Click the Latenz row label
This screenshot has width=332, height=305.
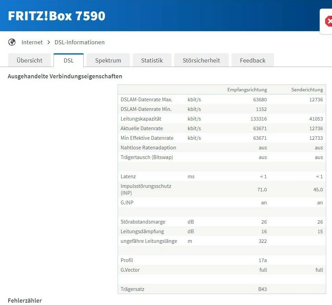tap(128, 177)
